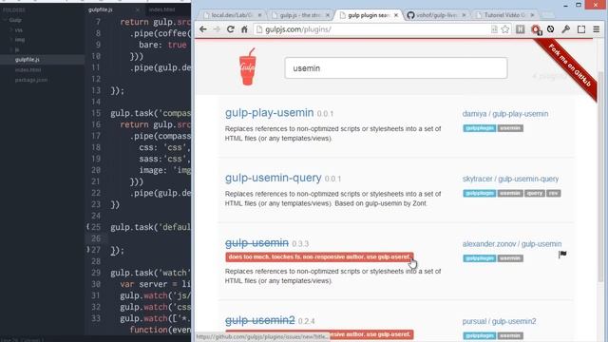Click the plugin search field containing usemin
The image size is (608, 342).
click(395, 68)
